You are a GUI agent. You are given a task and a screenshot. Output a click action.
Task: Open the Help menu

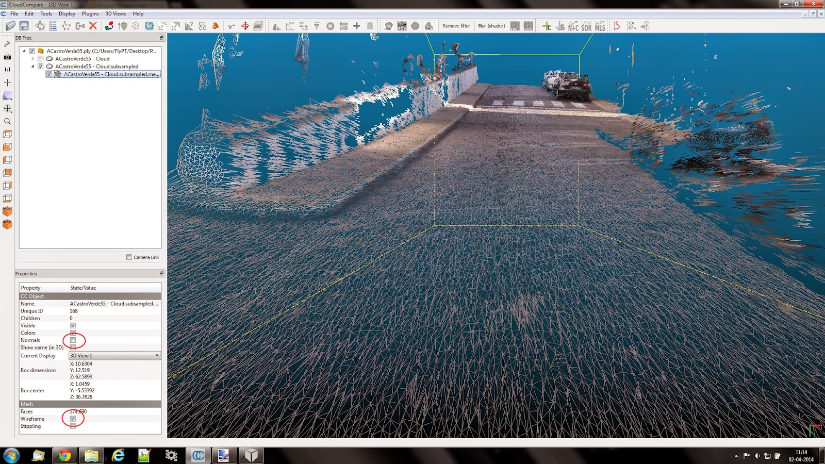pos(138,14)
